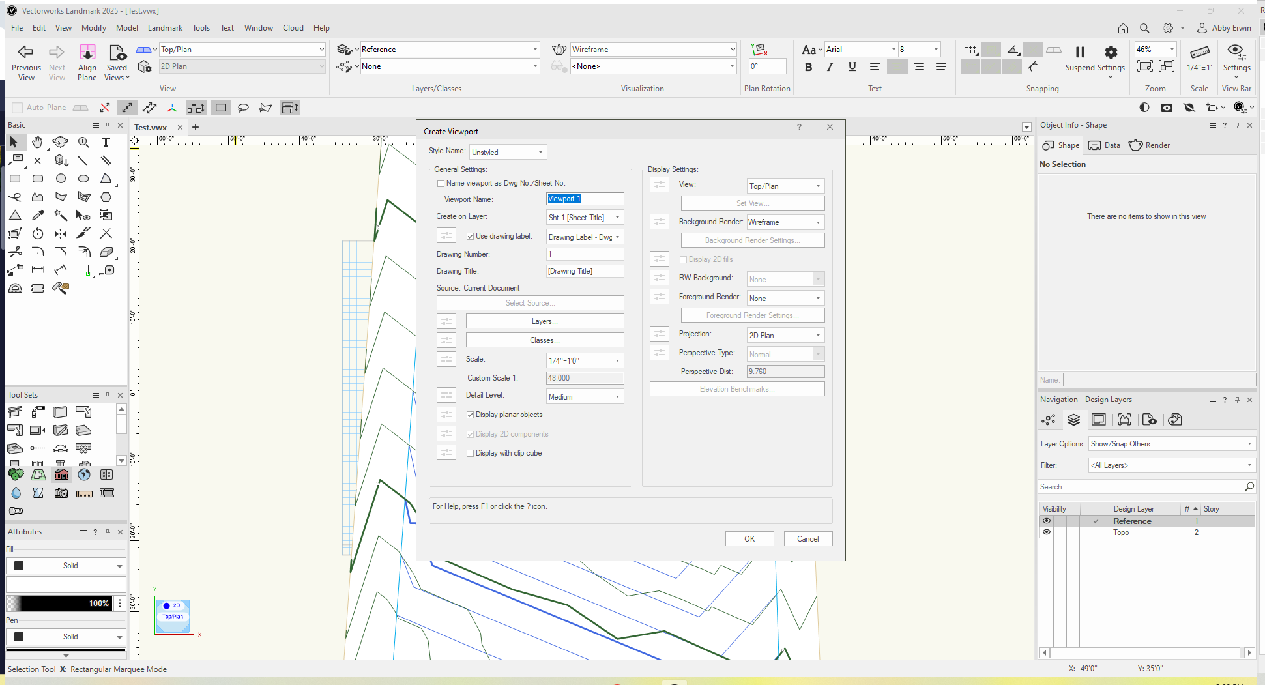The image size is (1265, 685).
Task: Click the Home icon in title area
Action: [x=1123, y=28]
